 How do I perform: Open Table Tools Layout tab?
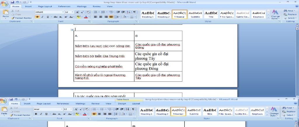point(136,104)
